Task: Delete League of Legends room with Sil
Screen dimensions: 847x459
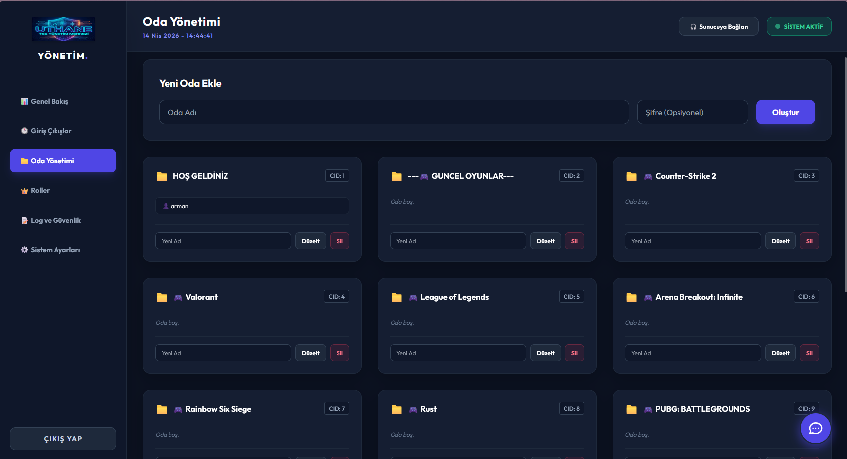Action: [x=574, y=353]
